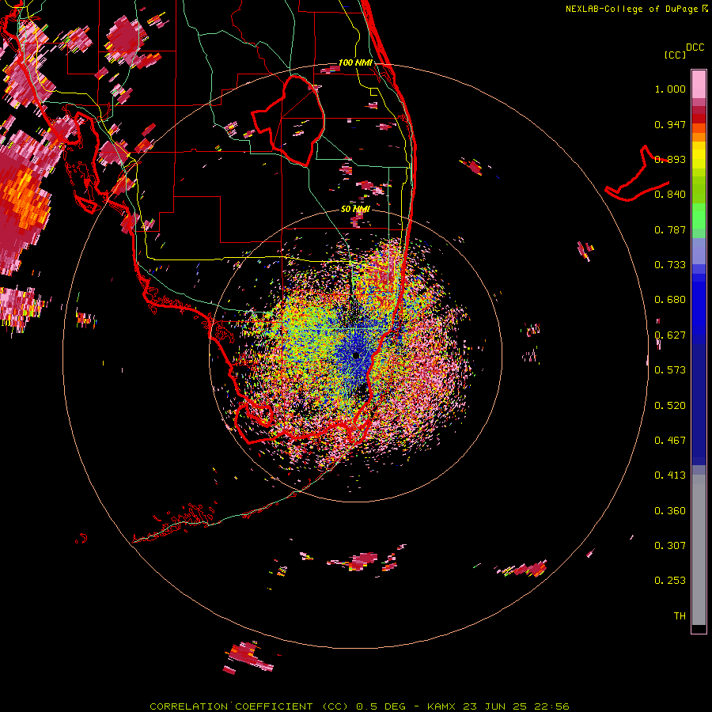Click the [CC] units label

(674, 55)
